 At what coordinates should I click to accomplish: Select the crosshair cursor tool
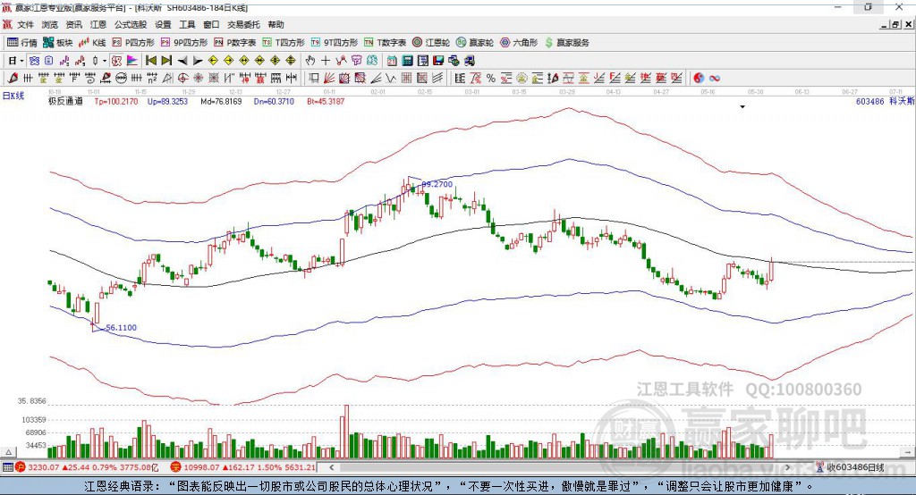click(x=326, y=60)
